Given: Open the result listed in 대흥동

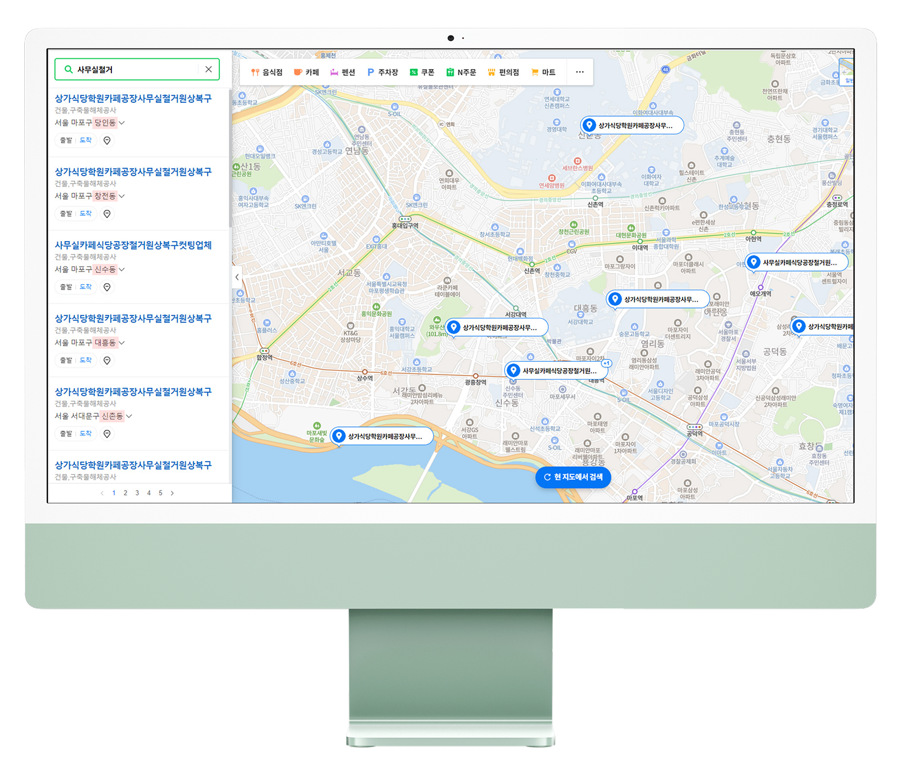Looking at the screenshot, I should [133, 318].
